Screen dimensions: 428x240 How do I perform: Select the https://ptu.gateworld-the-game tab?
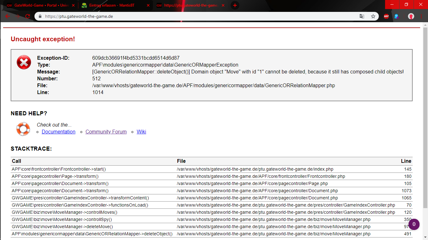191,5
